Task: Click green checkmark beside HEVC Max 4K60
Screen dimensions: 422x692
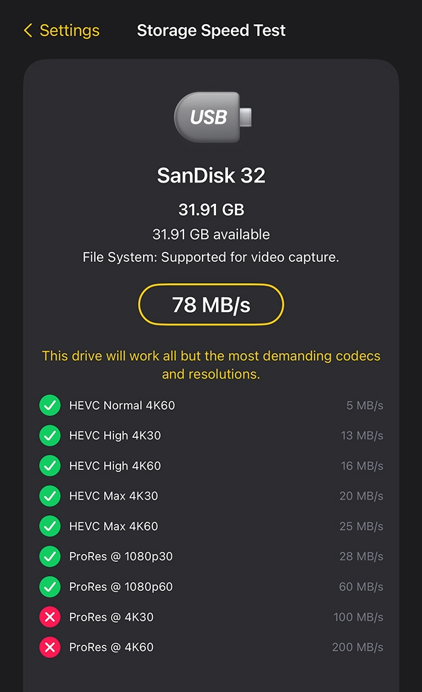Action: 50,526
